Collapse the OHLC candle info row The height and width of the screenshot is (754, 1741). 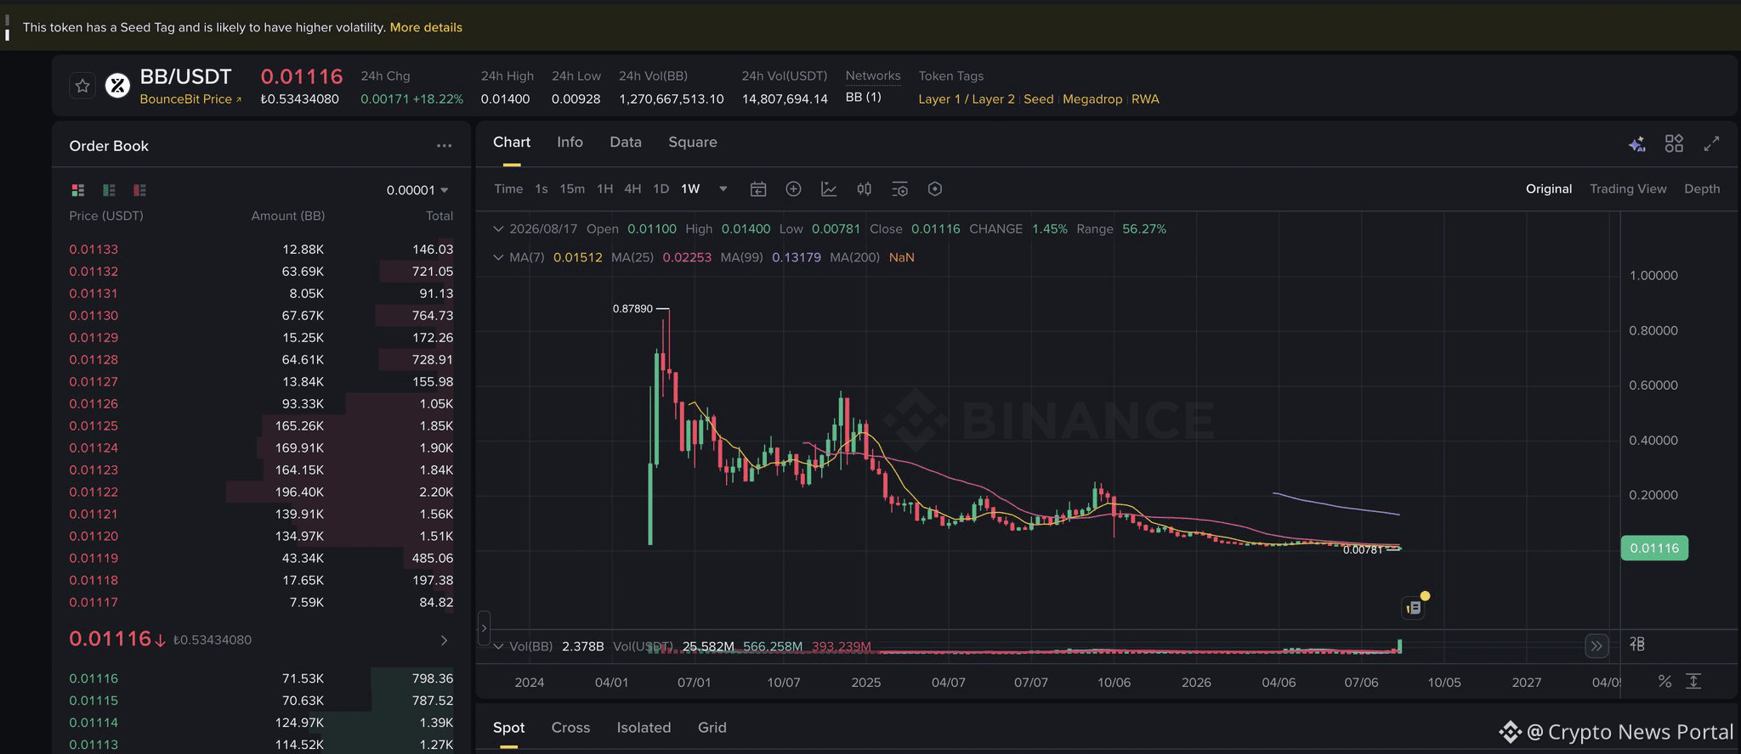point(498,229)
